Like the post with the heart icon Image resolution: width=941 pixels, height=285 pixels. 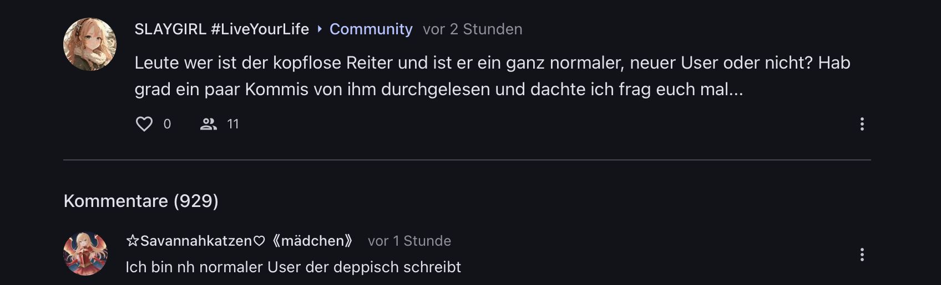pyautogui.click(x=144, y=124)
